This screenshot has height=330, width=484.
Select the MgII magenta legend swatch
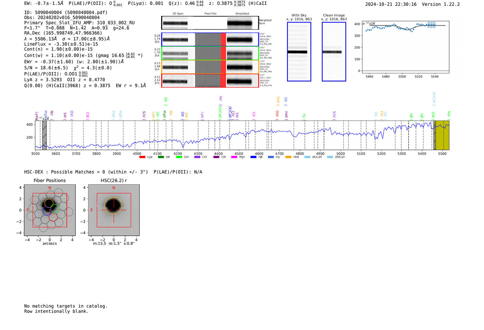[x=234, y=157]
